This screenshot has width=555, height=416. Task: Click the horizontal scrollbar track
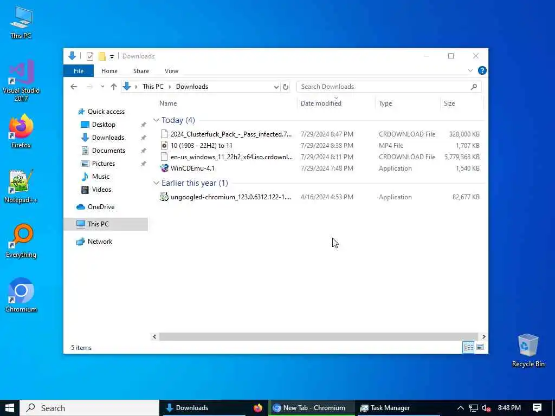tap(319, 336)
